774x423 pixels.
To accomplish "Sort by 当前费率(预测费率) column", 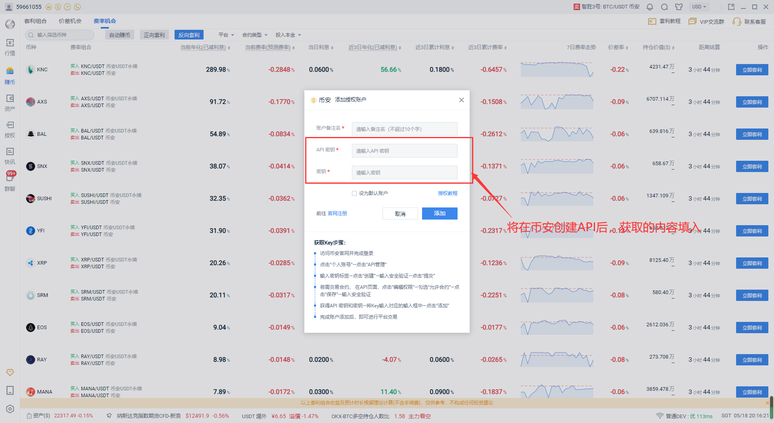I will (270, 48).
